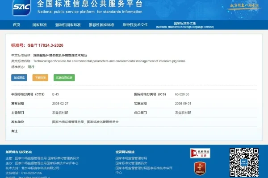Click the red 党政机关 emblem icon

point(200,168)
